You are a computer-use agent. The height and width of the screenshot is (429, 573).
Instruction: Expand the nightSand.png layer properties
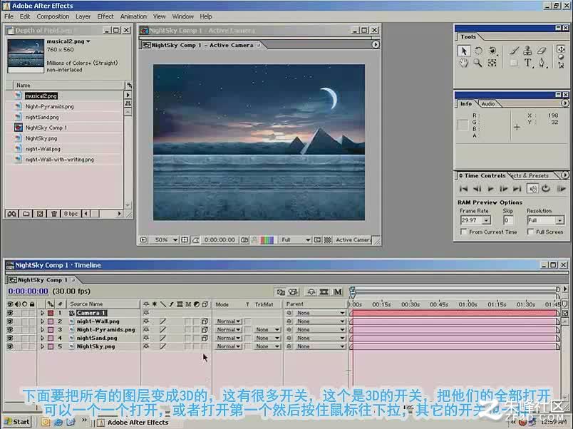point(42,338)
